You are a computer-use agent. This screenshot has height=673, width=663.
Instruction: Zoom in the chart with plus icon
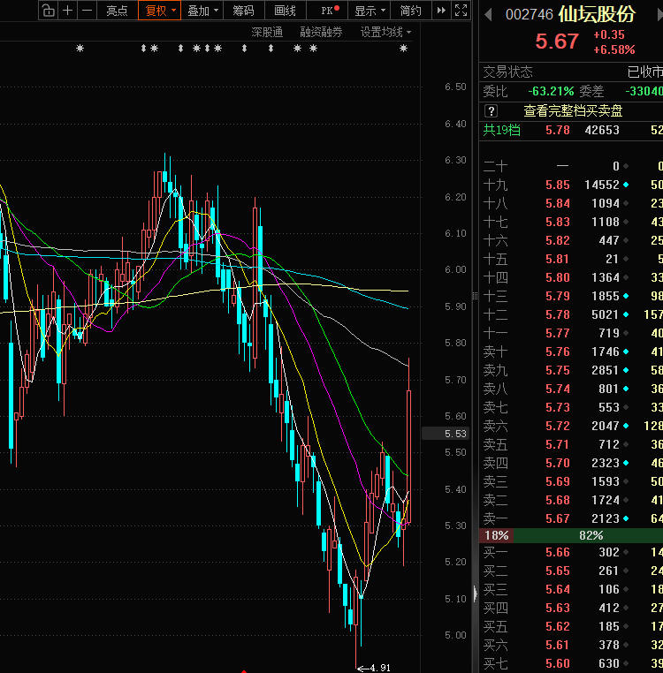tap(67, 11)
